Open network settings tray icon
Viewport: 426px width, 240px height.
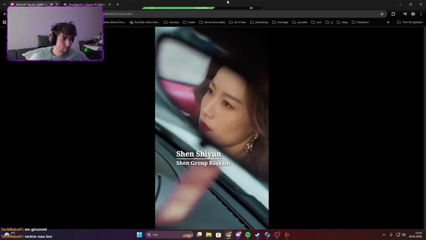398,235
